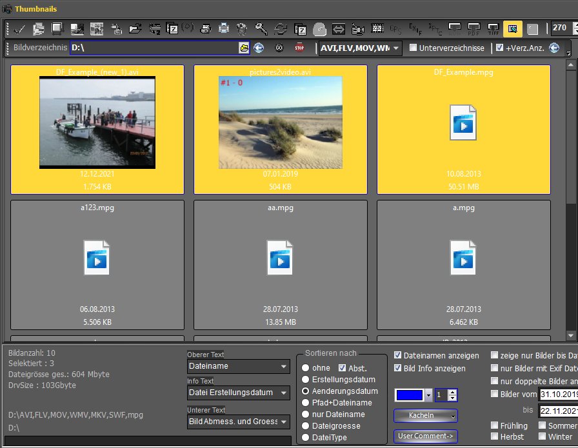The width and height of the screenshot is (578, 448).
Task: Tick the Frühling season checkbox
Action: click(495, 425)
